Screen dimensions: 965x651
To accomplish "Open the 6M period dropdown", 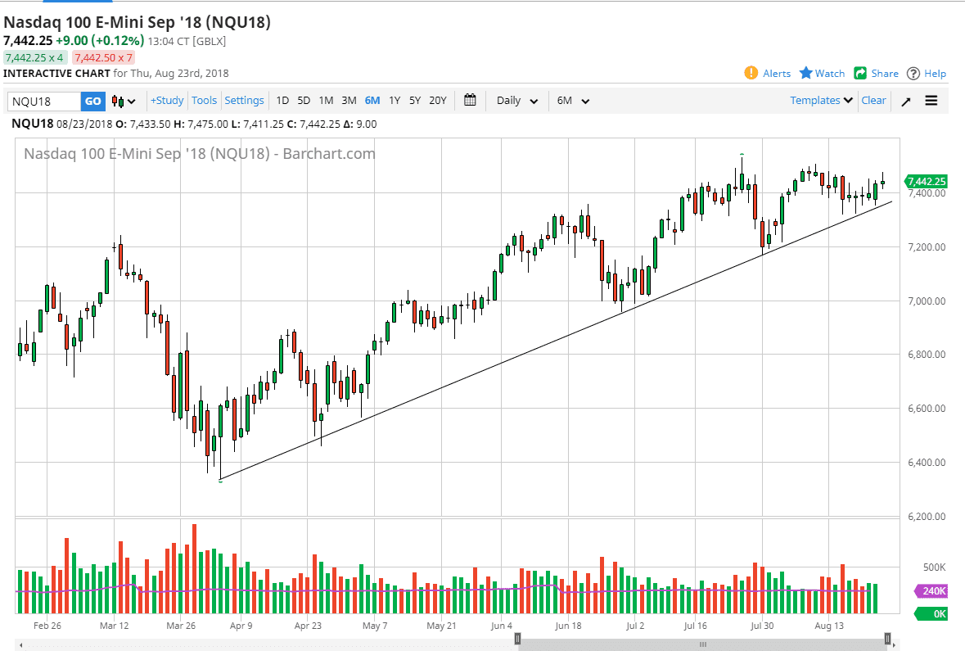I will coord(573,101).
